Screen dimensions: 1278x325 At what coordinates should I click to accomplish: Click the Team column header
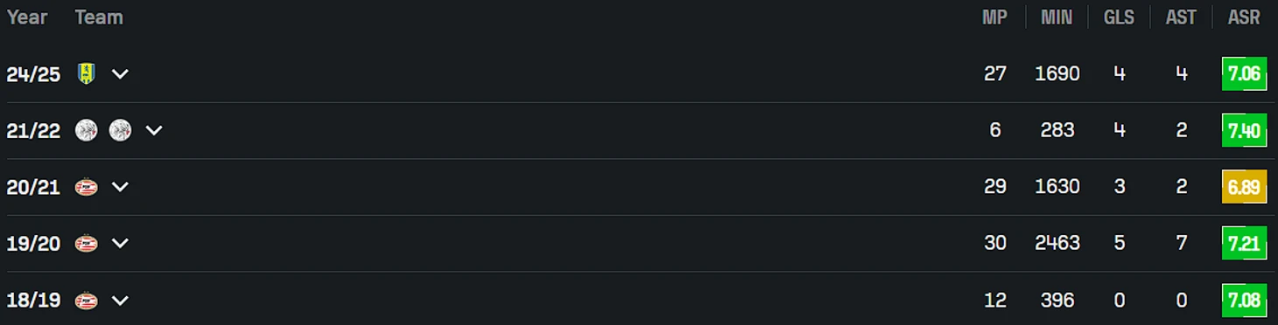point(99,17)
